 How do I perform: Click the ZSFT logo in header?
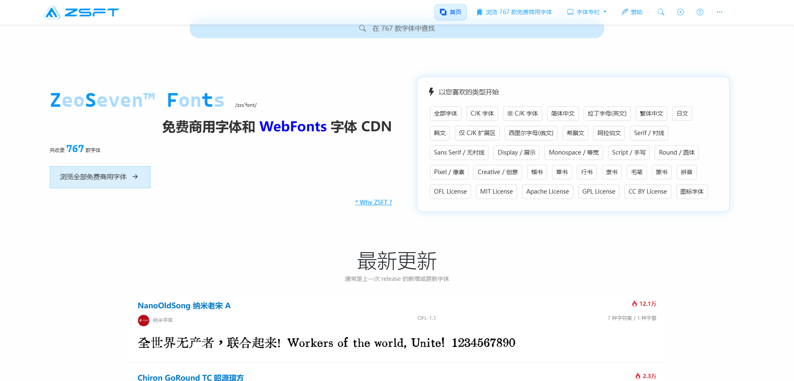81,12
